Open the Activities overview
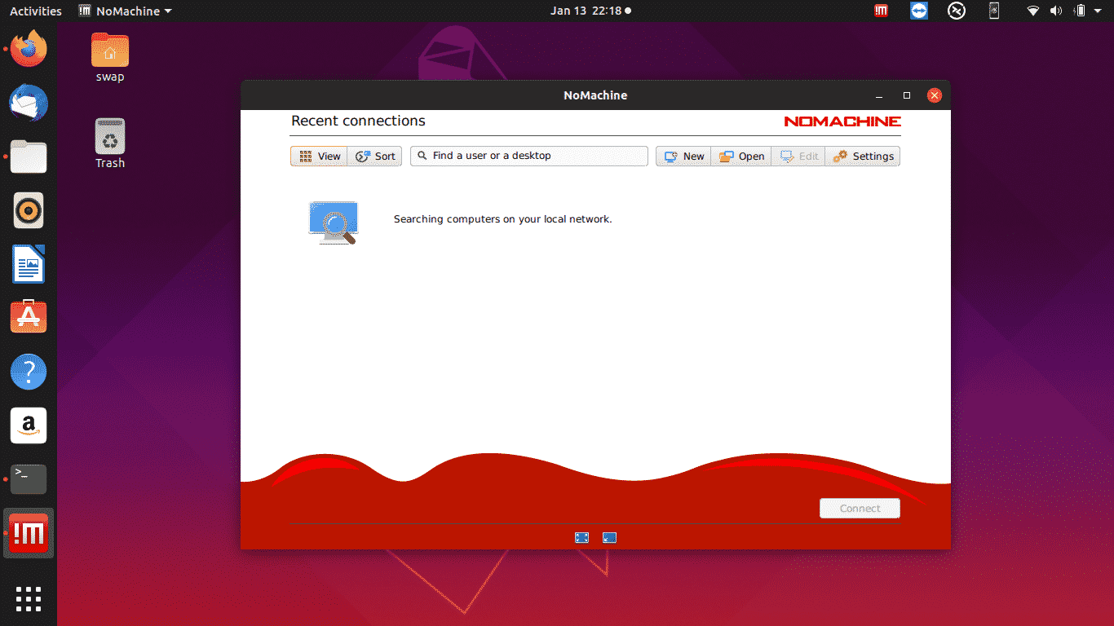This screenshot has width=1114, height=626. click(35, 11)
